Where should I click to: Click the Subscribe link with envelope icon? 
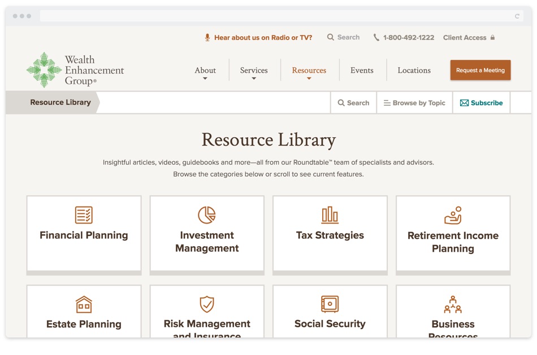click(481, 103)
